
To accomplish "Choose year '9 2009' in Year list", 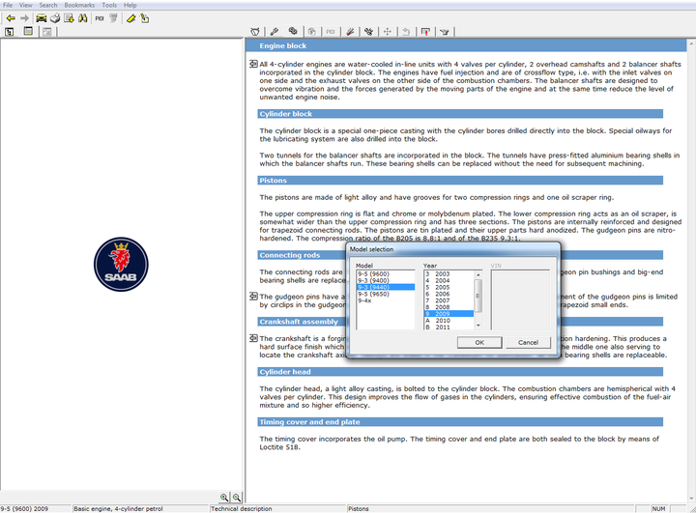I will (x=449, y=314).
